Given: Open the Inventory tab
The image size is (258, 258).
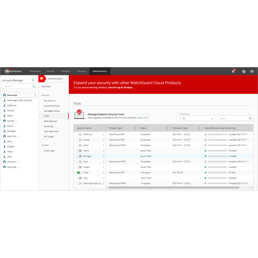Looking at the screenshot, I should coord(82,71).
